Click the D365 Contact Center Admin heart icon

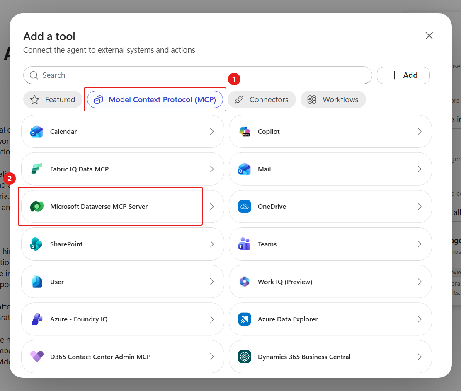point(37,357)
